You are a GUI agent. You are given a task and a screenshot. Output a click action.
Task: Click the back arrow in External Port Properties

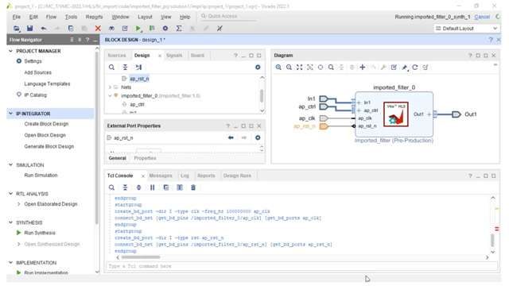231,137
